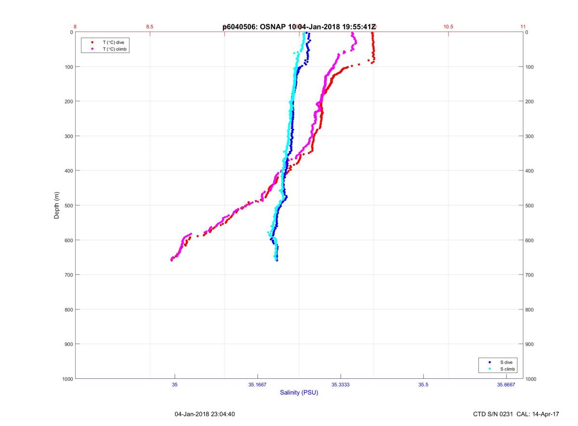Select the 'T (°C) dive' legend entry
Viewport: 578px width, 426px height.
(113, 42)
